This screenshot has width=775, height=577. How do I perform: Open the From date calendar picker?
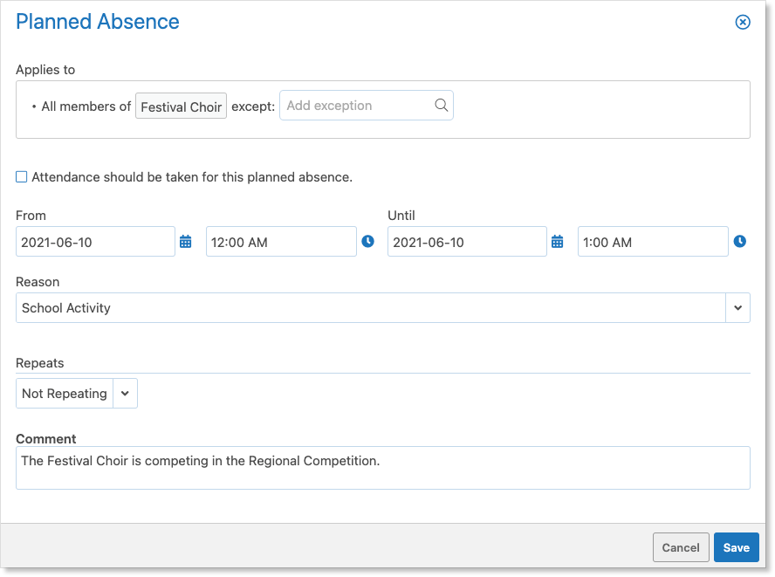[x=185, y=242]
